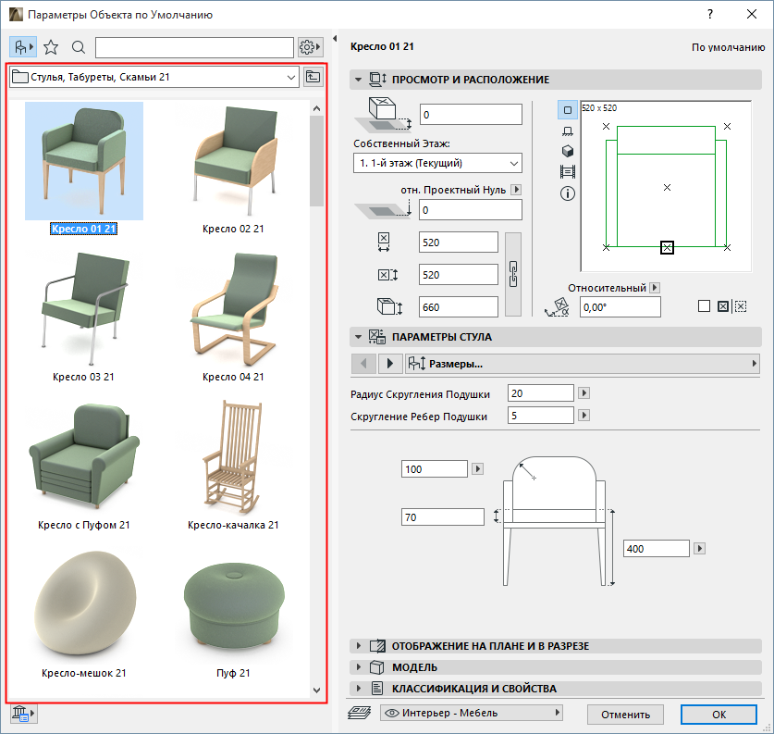Switch preview to 3D view icon

(x=568, y=151)
